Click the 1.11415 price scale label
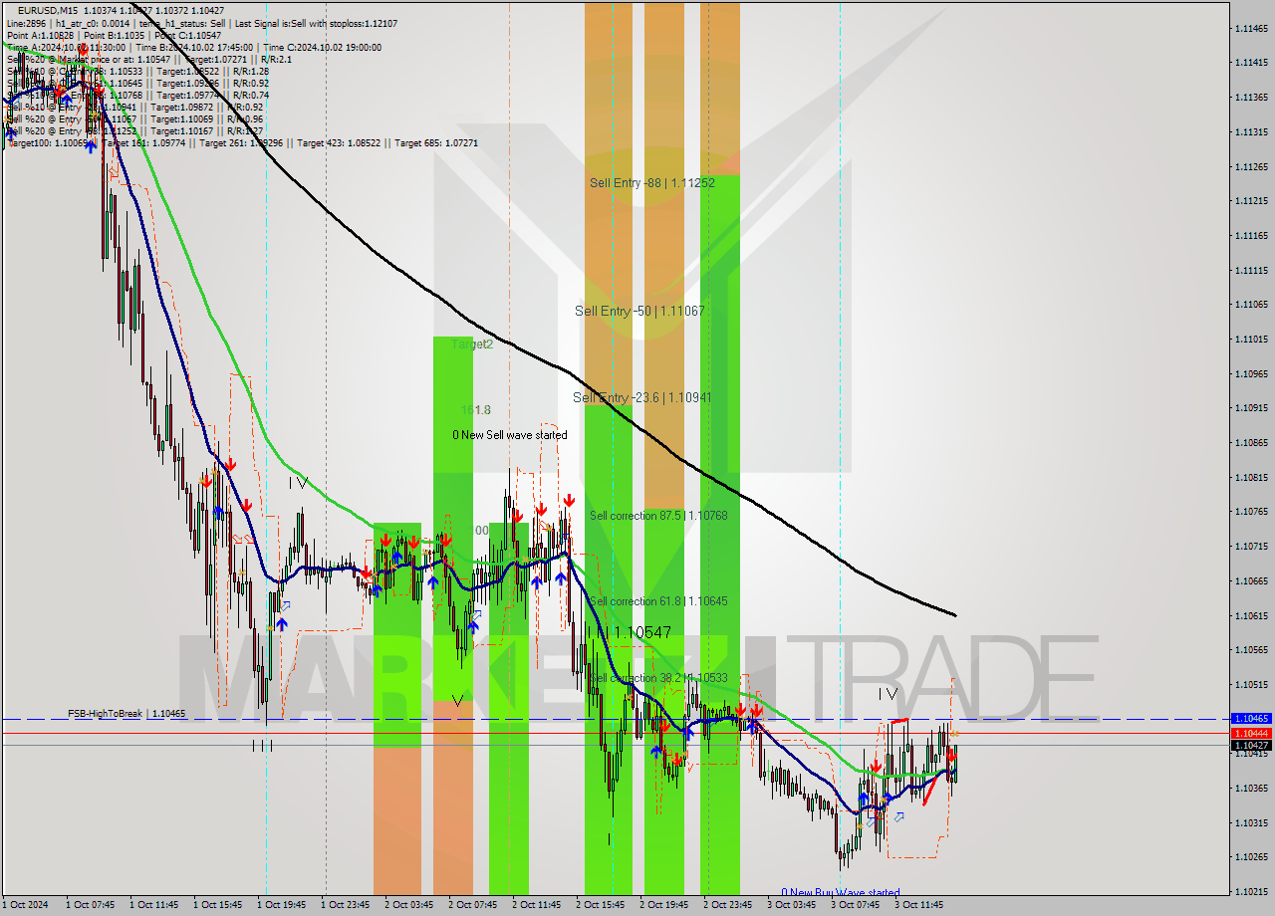This screenshot has width=1275, height=916. pyautogui.click(x=1251, y=62)
